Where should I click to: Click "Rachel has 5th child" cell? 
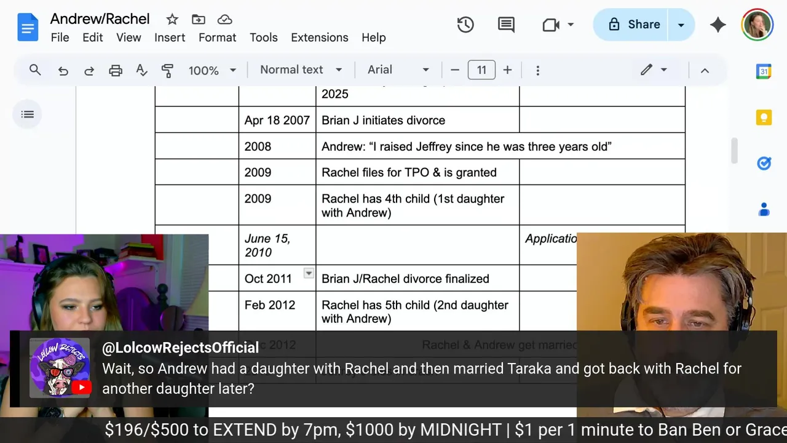417,311
